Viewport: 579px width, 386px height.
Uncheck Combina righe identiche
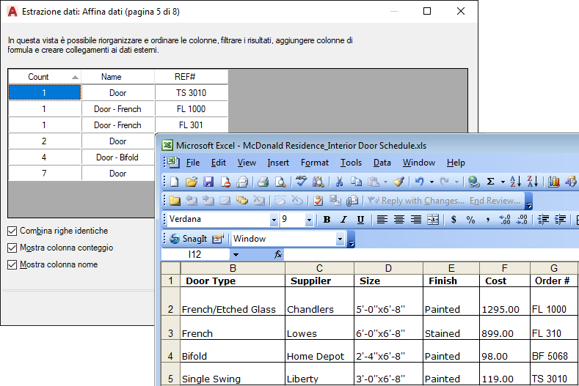coord(12,231)
